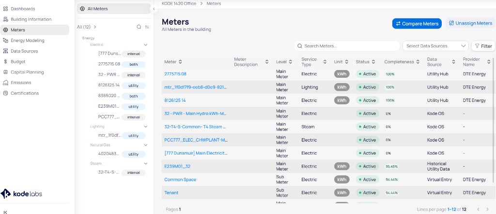Click KODE 1420 Office breadcrumb
Viewport: 496px width, 214px height.
coord(179,3)
